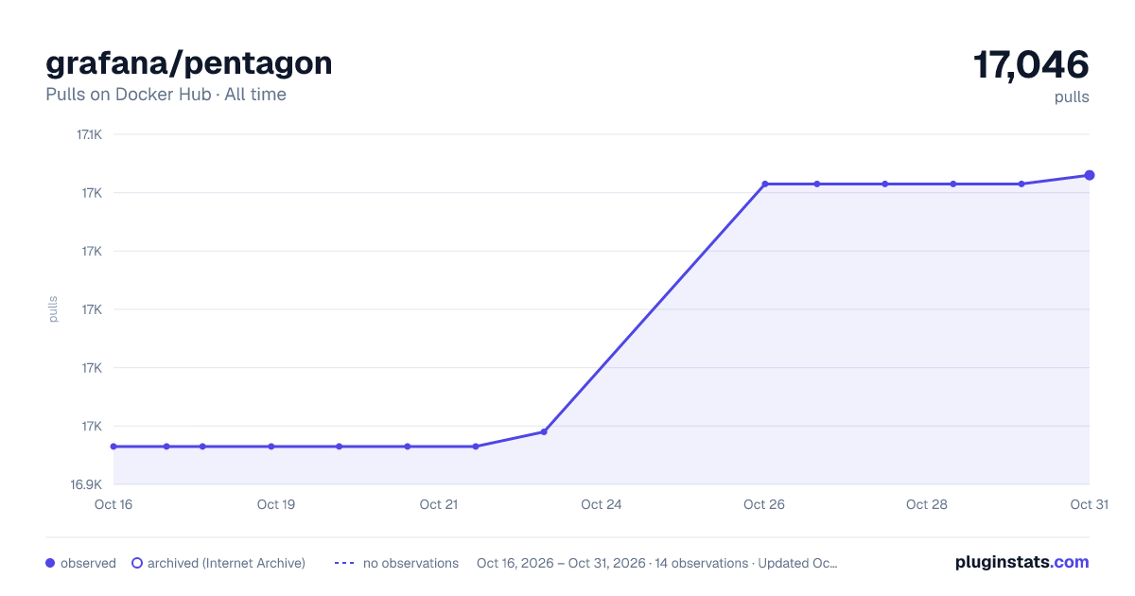This screenshot has height=596, width=1135.
Task: Select the hollow archived legend circle
Action: point(137,563)
